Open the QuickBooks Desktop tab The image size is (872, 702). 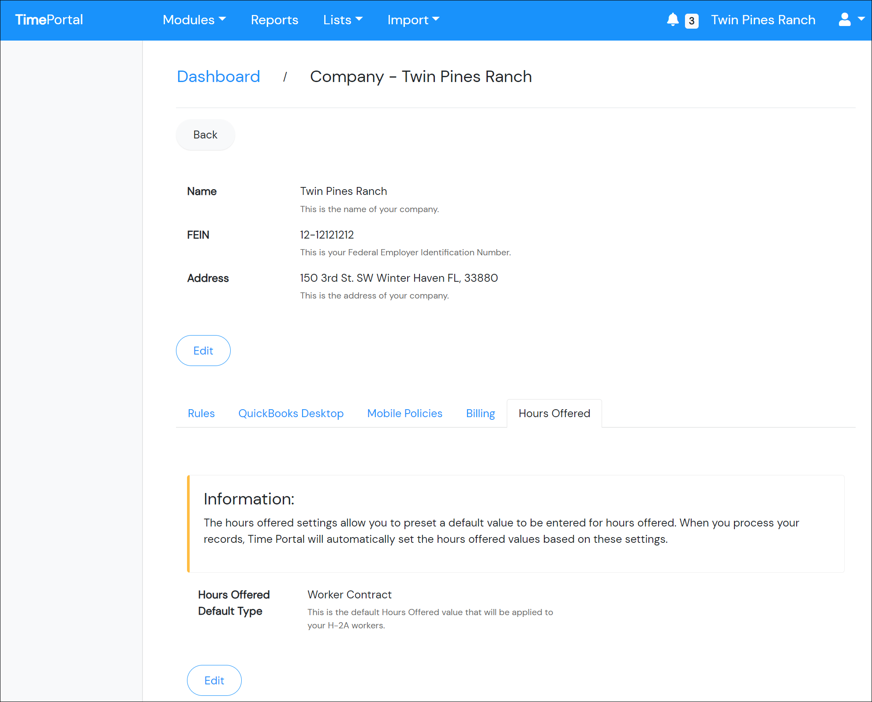[x=291, y=414]
